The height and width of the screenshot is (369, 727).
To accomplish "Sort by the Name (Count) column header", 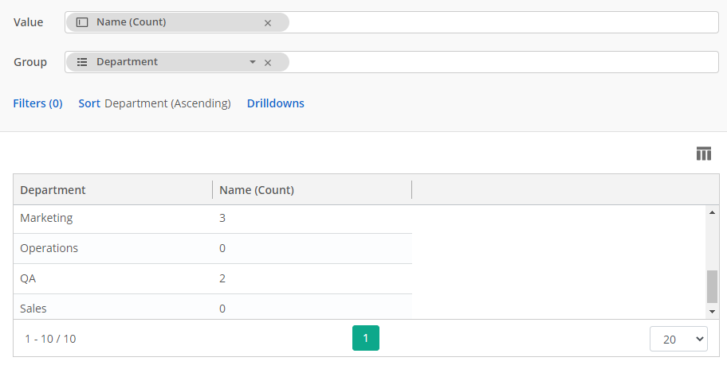I will pyautogui.click(x=257, y=190).
